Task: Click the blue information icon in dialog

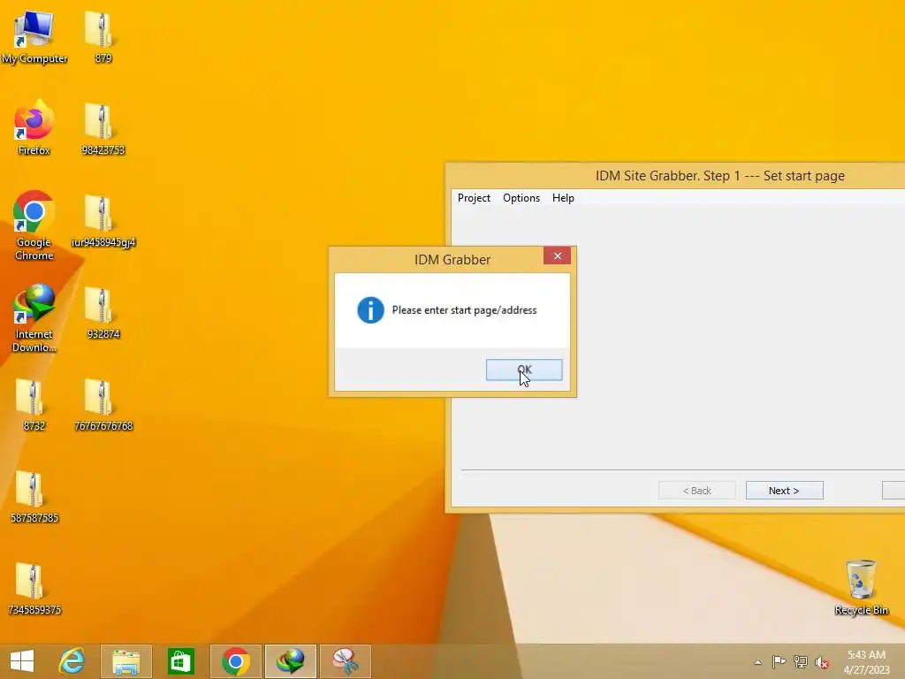Action: tap(370, 310)
